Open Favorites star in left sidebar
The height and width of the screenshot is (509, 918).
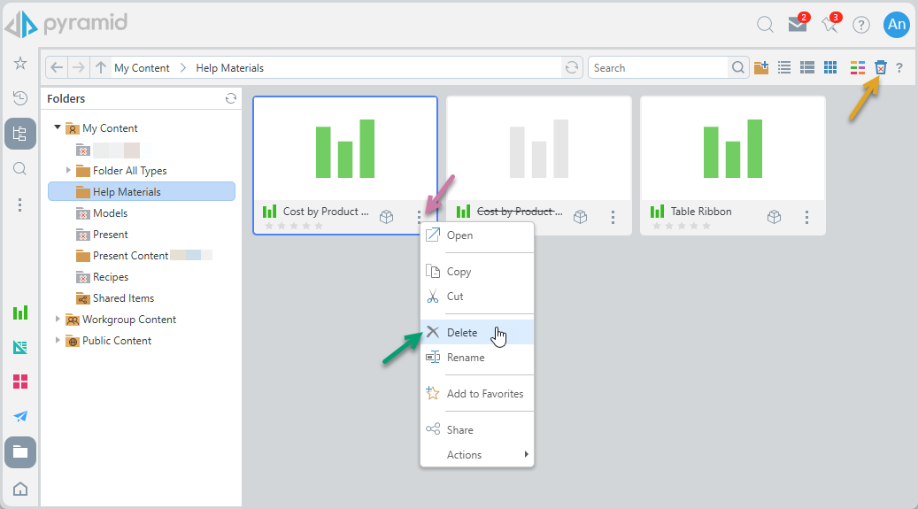(20, 64)
